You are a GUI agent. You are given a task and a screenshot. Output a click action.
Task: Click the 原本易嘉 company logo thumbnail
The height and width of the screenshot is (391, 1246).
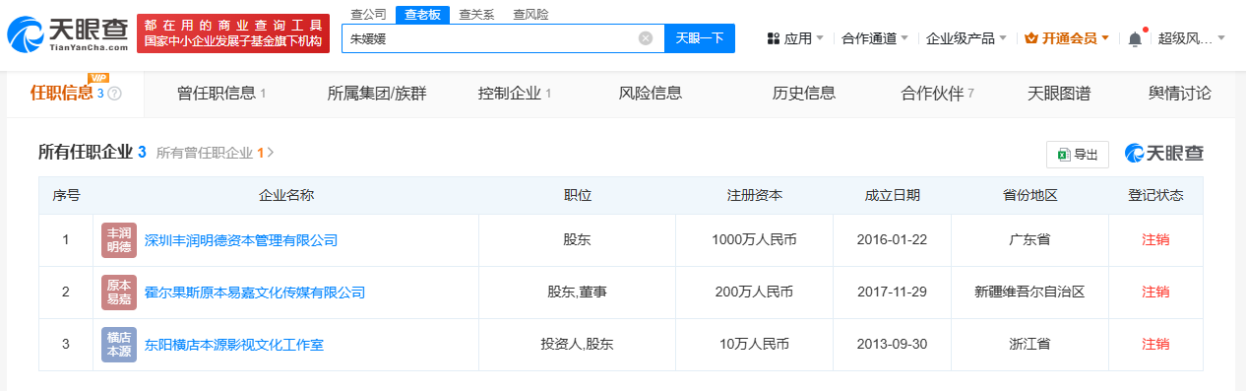point(118,293)
